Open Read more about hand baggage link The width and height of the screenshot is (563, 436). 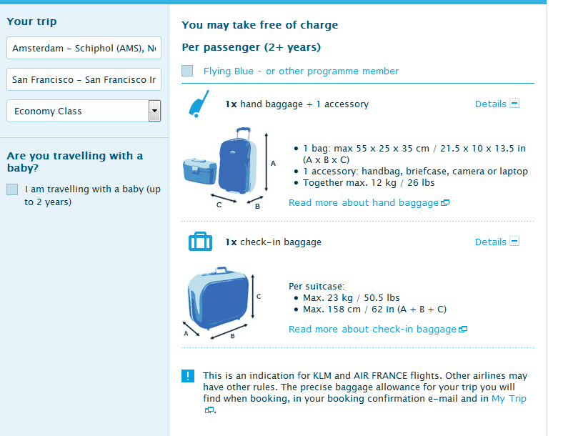coord(363,203)
